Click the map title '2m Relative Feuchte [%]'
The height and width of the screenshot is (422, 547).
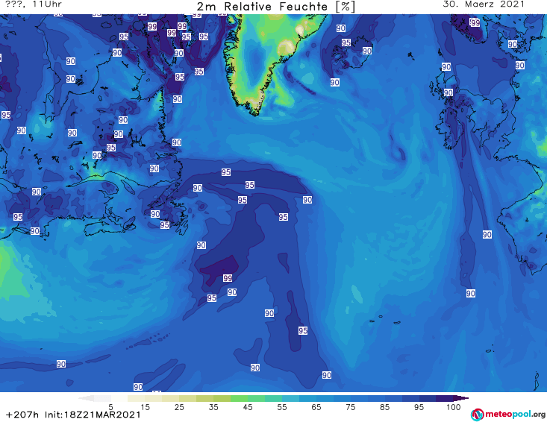click(x=275, y=7)
